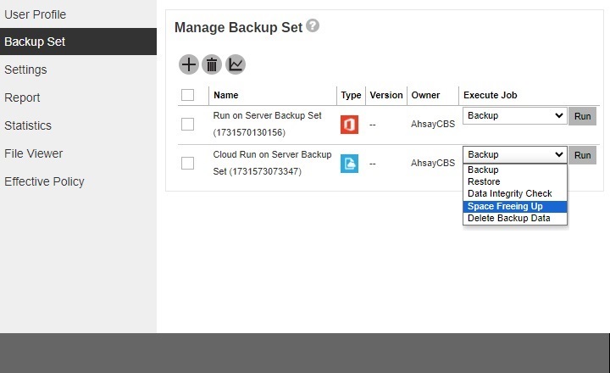
Task: Click the help question mark icon
Action: tap(313, 26)
